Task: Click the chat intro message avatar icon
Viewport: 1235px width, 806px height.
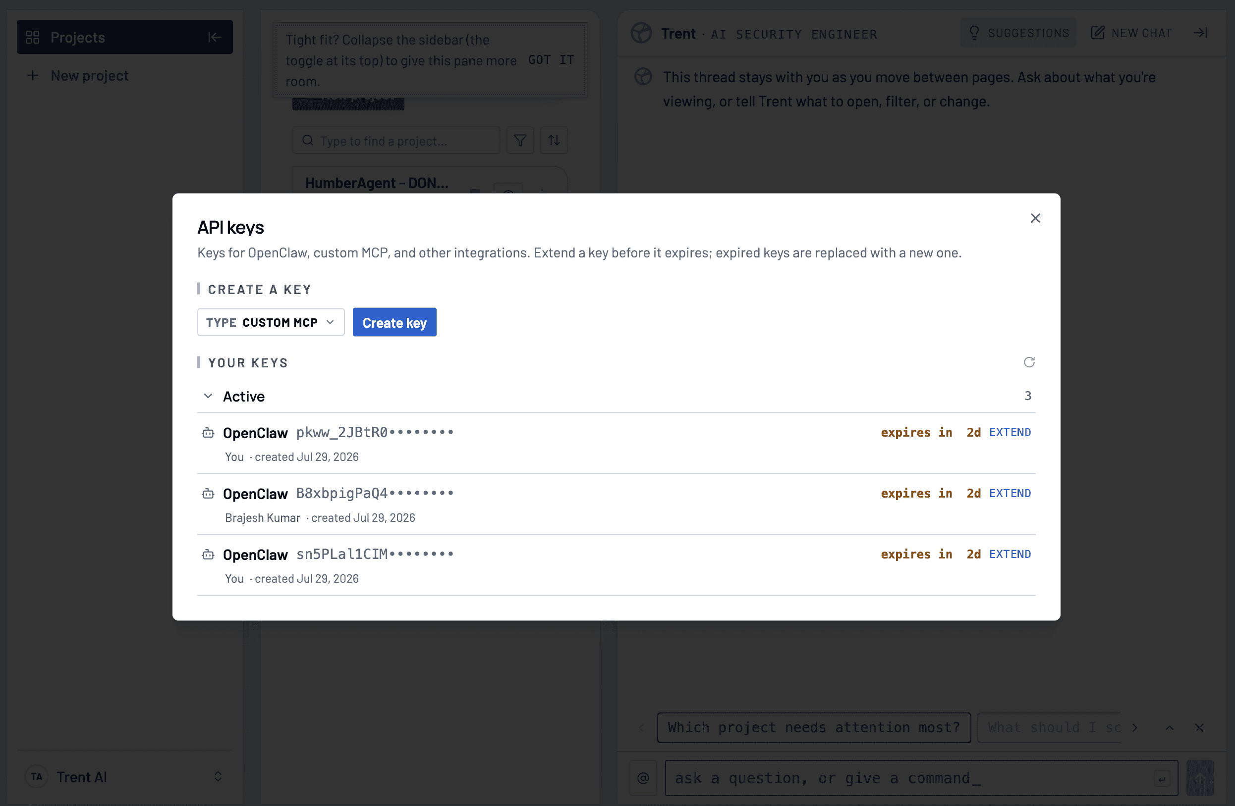Action: coord(643,77)
